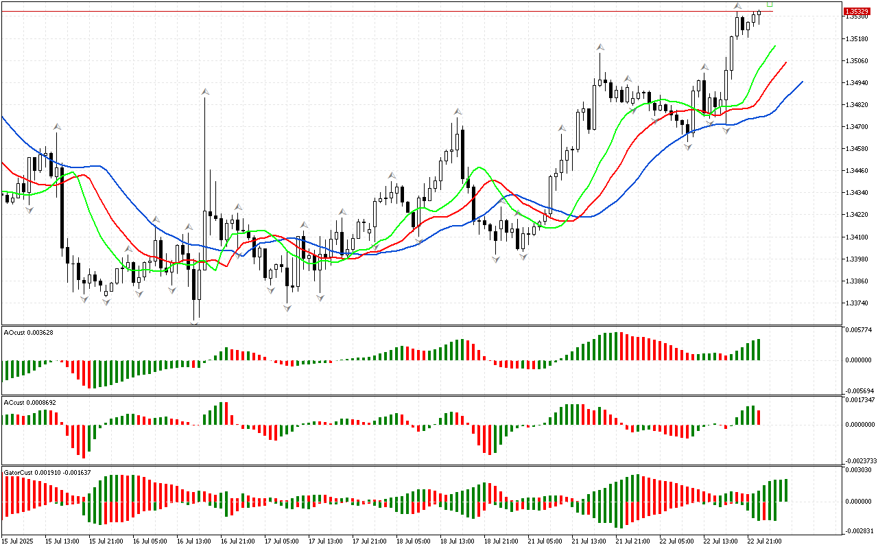This screenshot has width=878, height=549.
Task: Select the red horizontal price level line
Action: (412, 12)
